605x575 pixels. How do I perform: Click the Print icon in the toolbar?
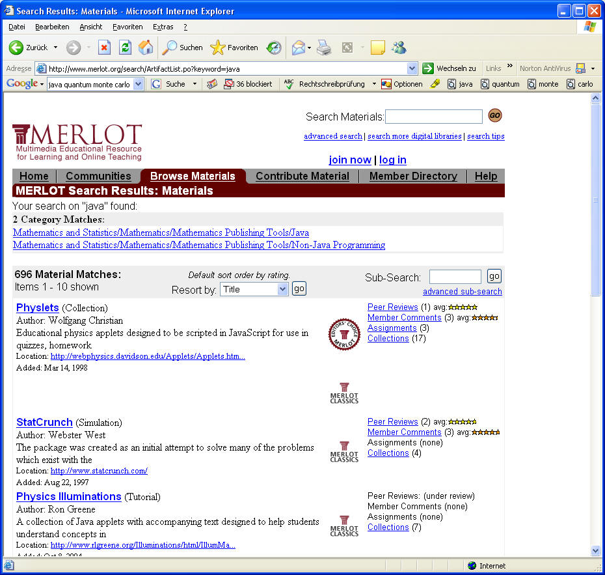coord(324,48)
